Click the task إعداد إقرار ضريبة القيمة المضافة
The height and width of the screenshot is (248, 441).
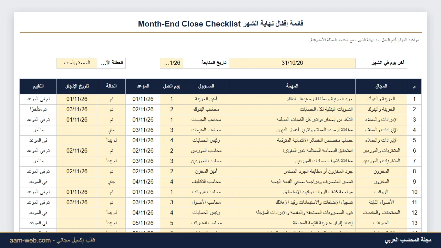pos(292,223)
